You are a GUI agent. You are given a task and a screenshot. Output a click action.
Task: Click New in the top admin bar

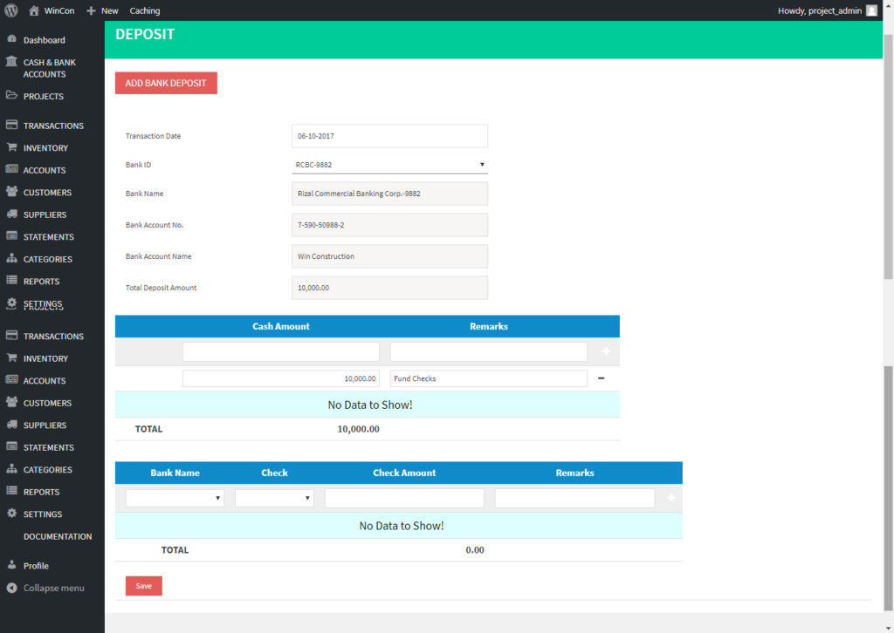pos(103,10)
